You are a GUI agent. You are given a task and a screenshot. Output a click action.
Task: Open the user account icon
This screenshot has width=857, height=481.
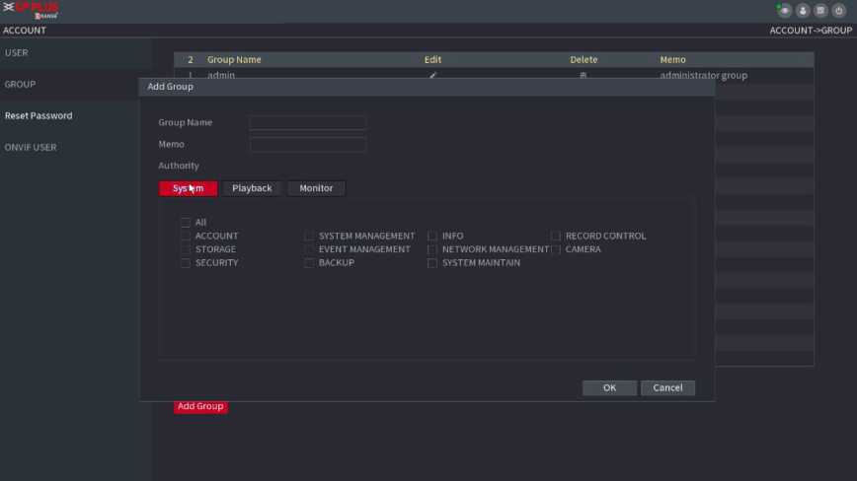pos(804,11)
